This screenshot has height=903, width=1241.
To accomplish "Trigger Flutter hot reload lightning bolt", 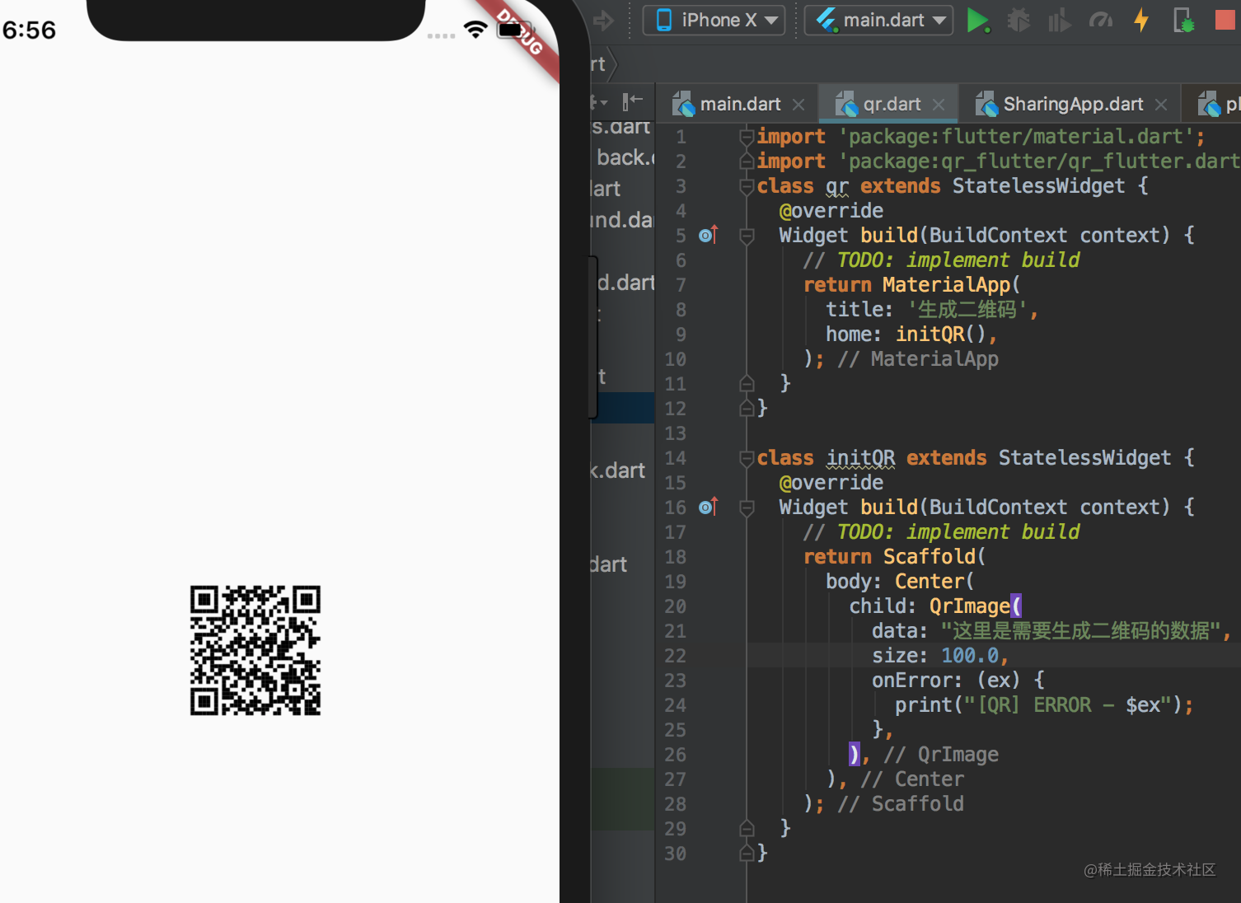I will coord(1141,20).
